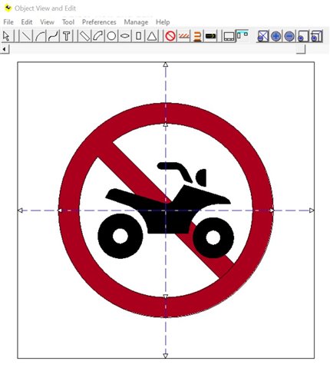Click the zoom in plus icon

pyautogui.click(x=276, y=36)
